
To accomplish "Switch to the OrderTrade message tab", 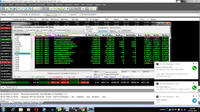I will coord(17,103).
